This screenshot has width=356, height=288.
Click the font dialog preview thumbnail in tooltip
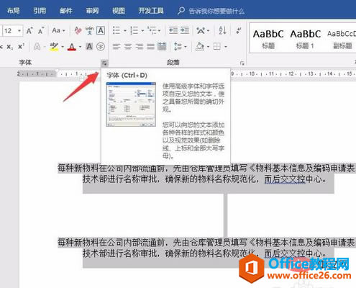pyautogui.click(x=131, y=104)
